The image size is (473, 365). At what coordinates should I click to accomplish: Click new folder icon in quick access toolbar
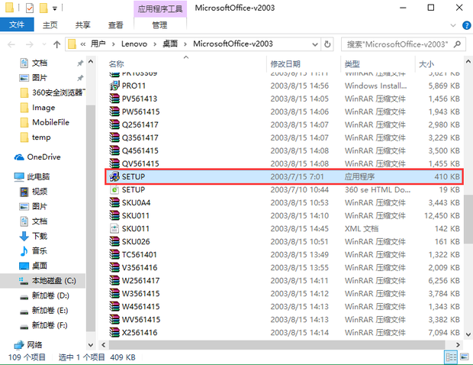pos(43,8)
